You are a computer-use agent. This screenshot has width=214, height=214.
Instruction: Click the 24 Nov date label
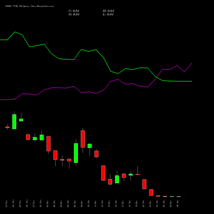tap(13, 204)
